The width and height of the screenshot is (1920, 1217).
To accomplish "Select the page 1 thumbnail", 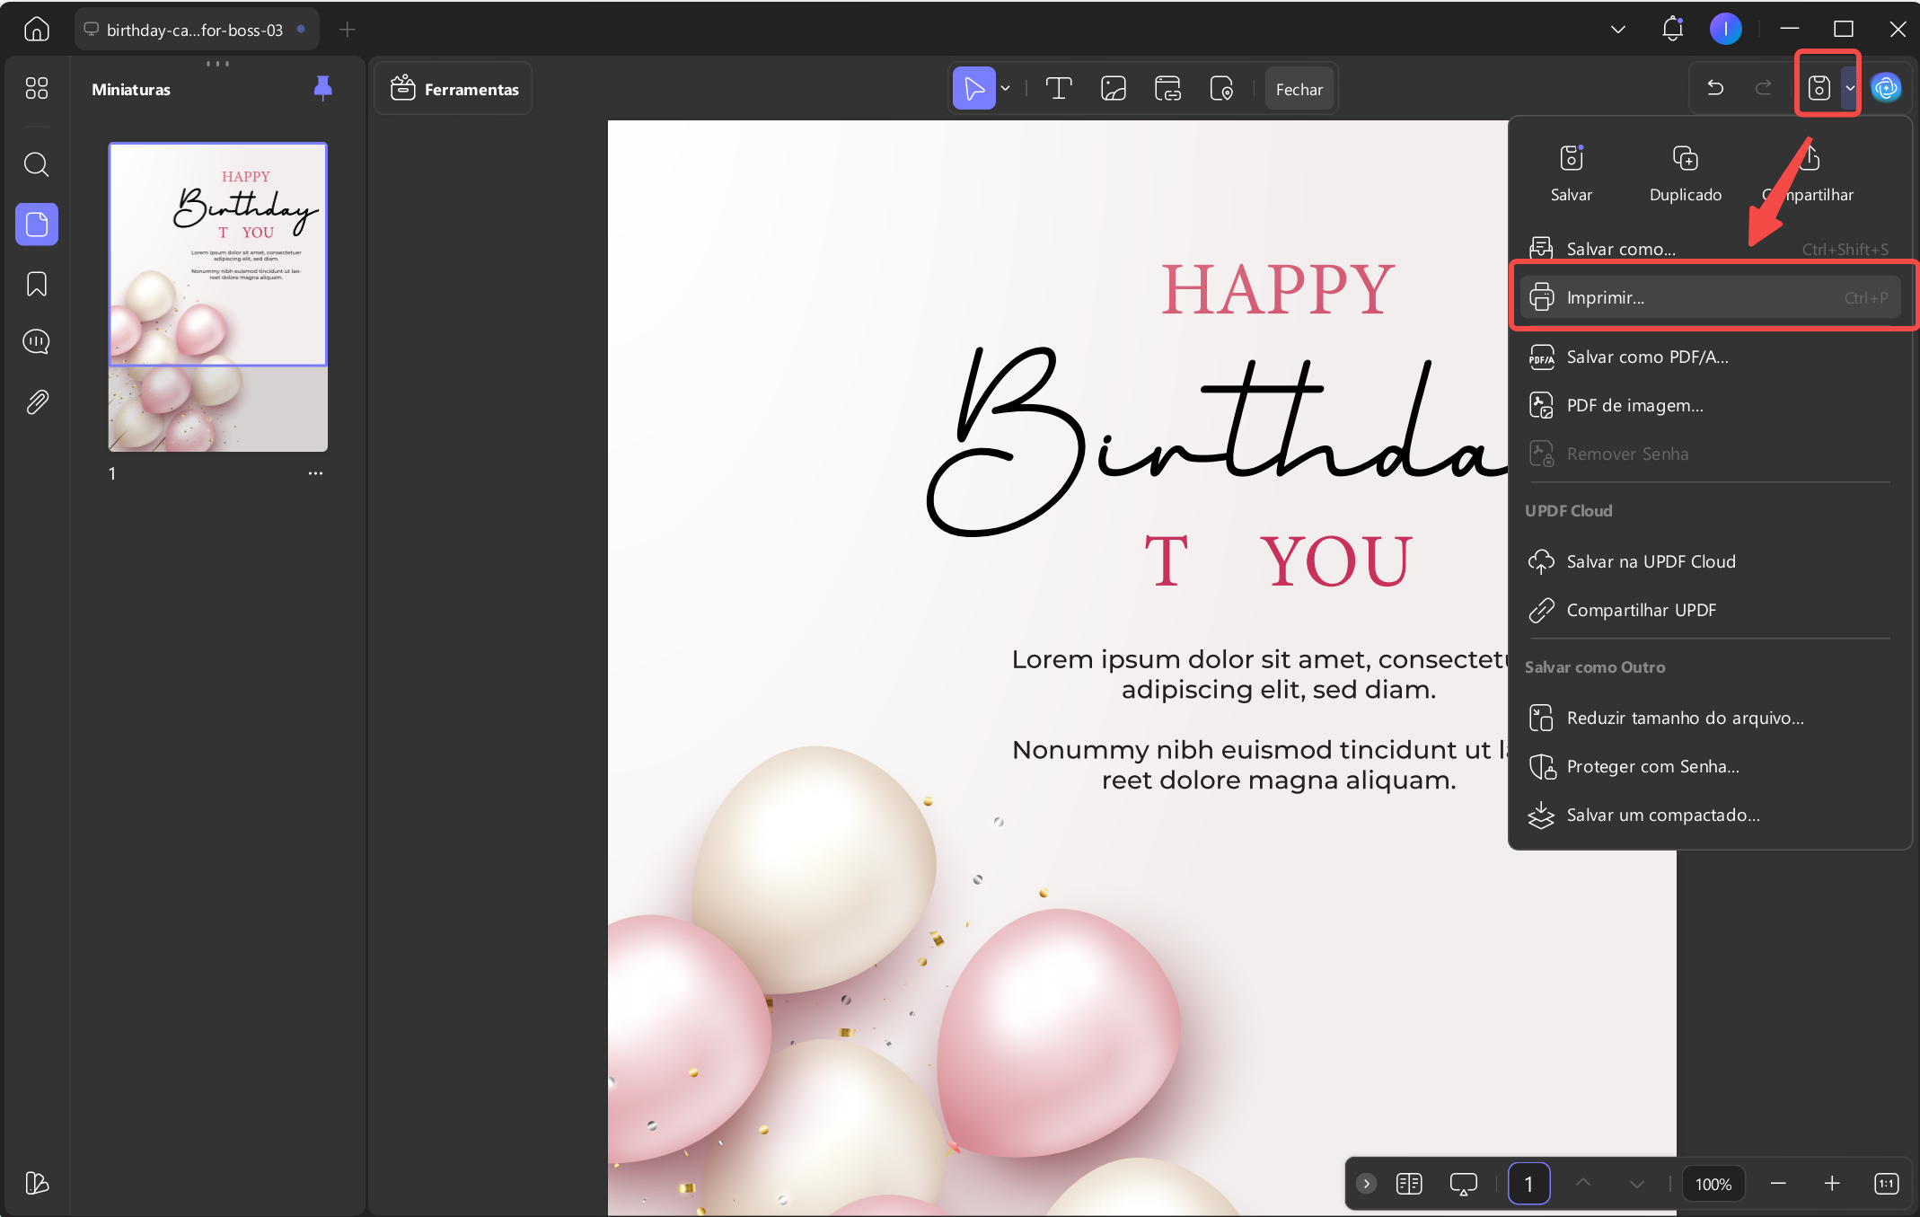I will 218,297.
